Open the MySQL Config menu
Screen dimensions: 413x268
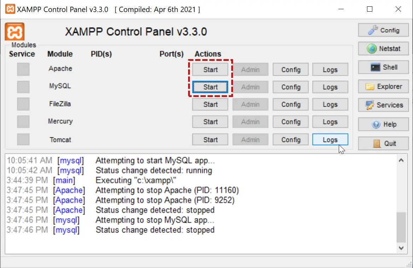(291, 87)
